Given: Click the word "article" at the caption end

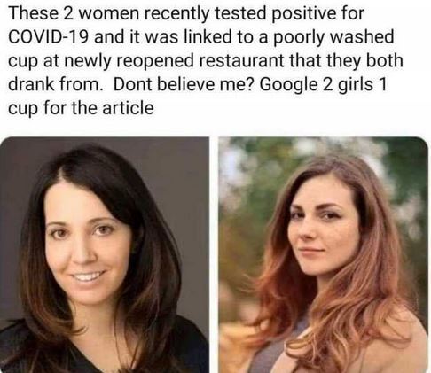Looking at the screenshot, I should [128, 107].
